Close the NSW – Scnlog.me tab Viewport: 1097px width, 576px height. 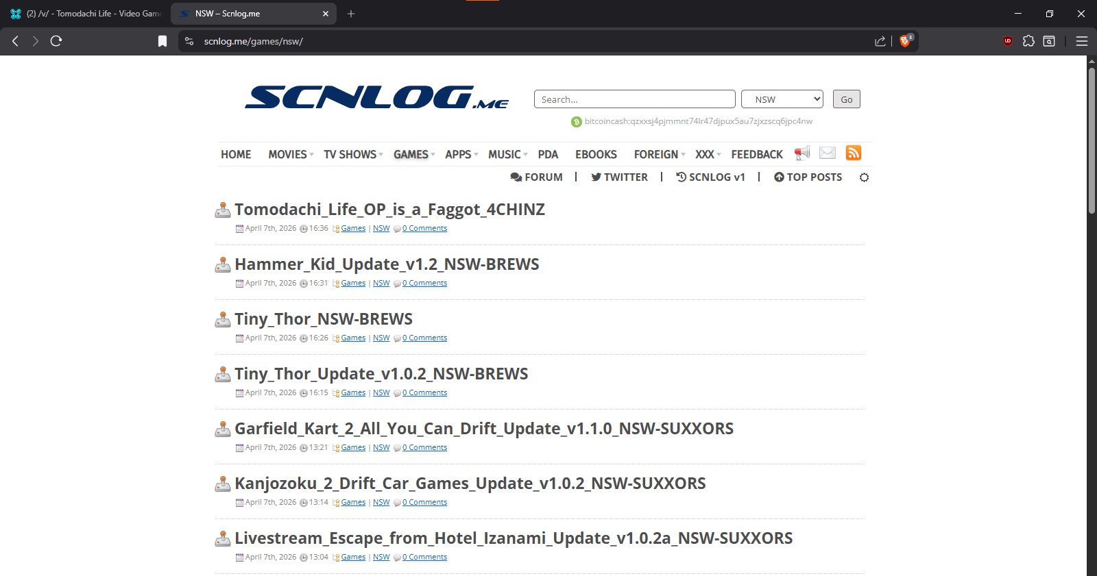[326, 14]
